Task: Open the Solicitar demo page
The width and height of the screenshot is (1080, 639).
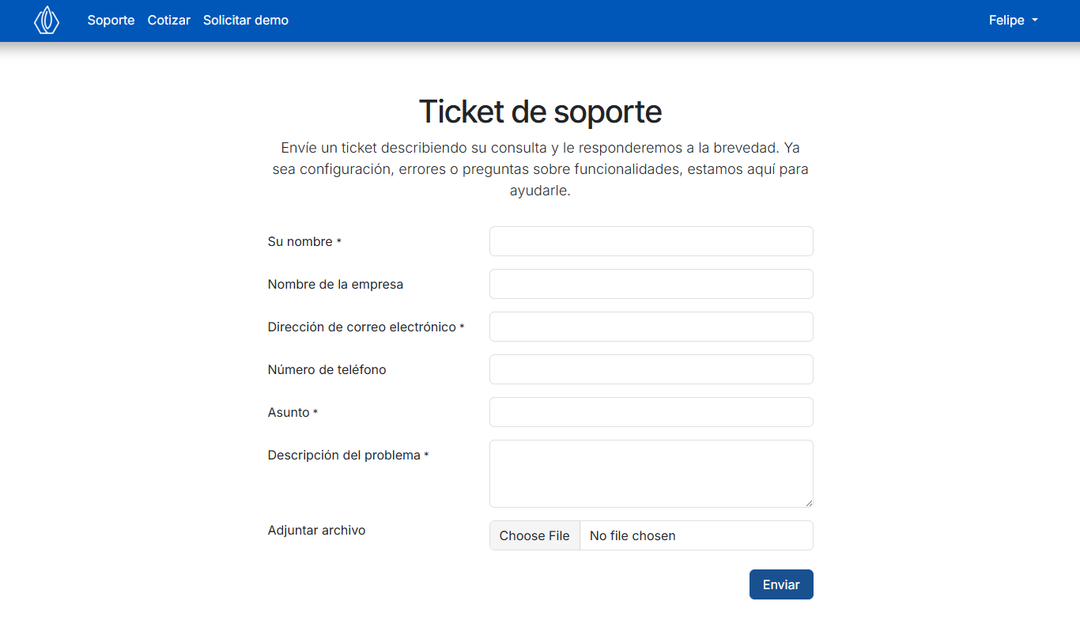Action: (245, 21)
